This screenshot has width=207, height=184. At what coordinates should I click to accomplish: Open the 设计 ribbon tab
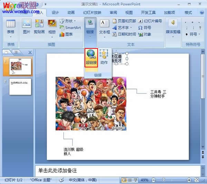55,12
